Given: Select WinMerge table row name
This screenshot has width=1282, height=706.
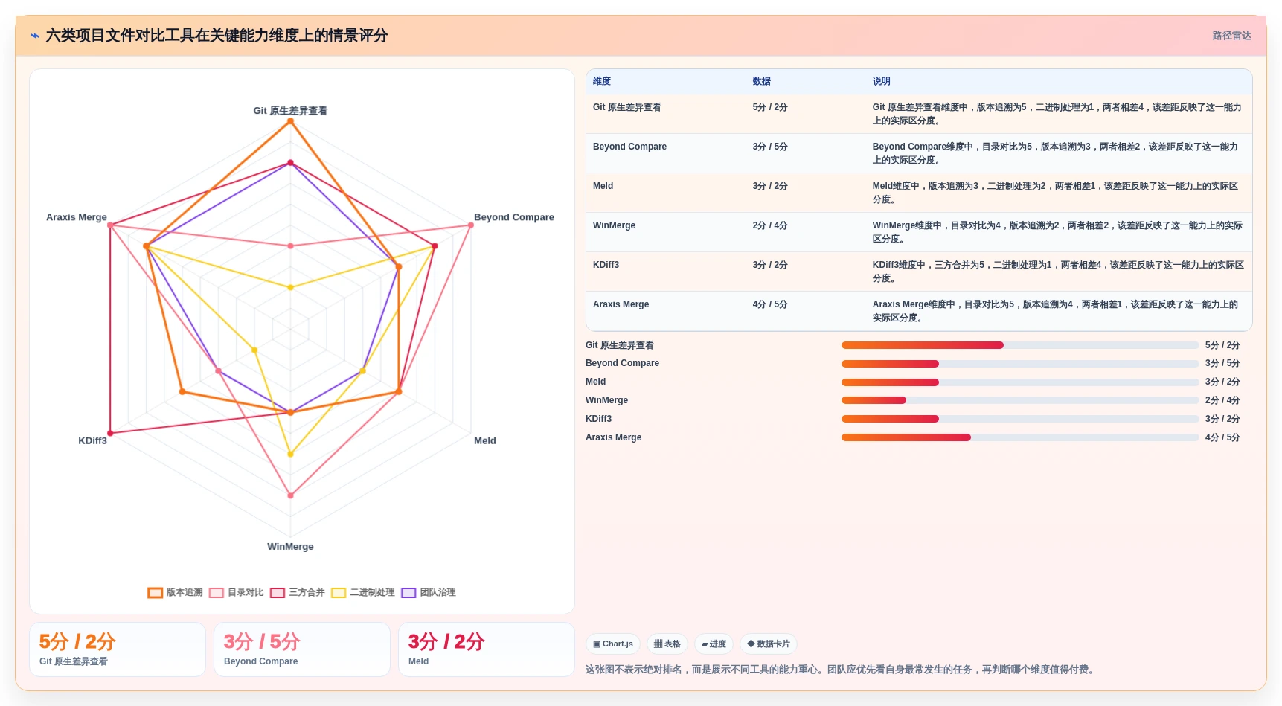Looking at the screenshot, I should [614, 225].
